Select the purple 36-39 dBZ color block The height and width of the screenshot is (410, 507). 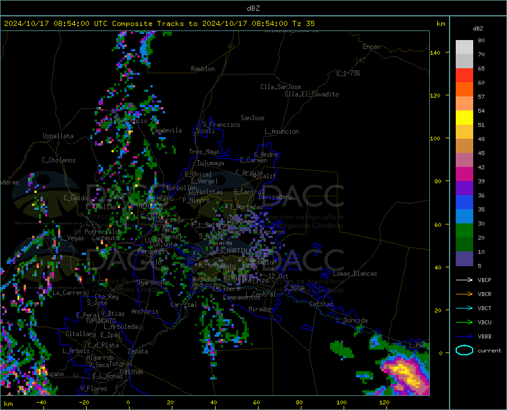(464, 188)
